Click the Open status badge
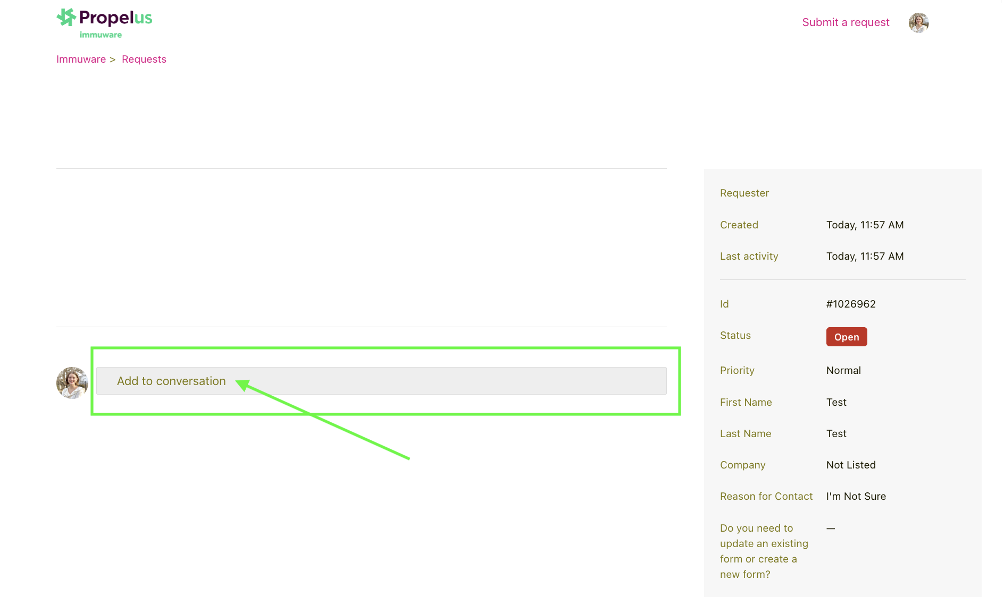Image resolution: width=1004 pixels, height=597 pixels. (x=847, y=337)
